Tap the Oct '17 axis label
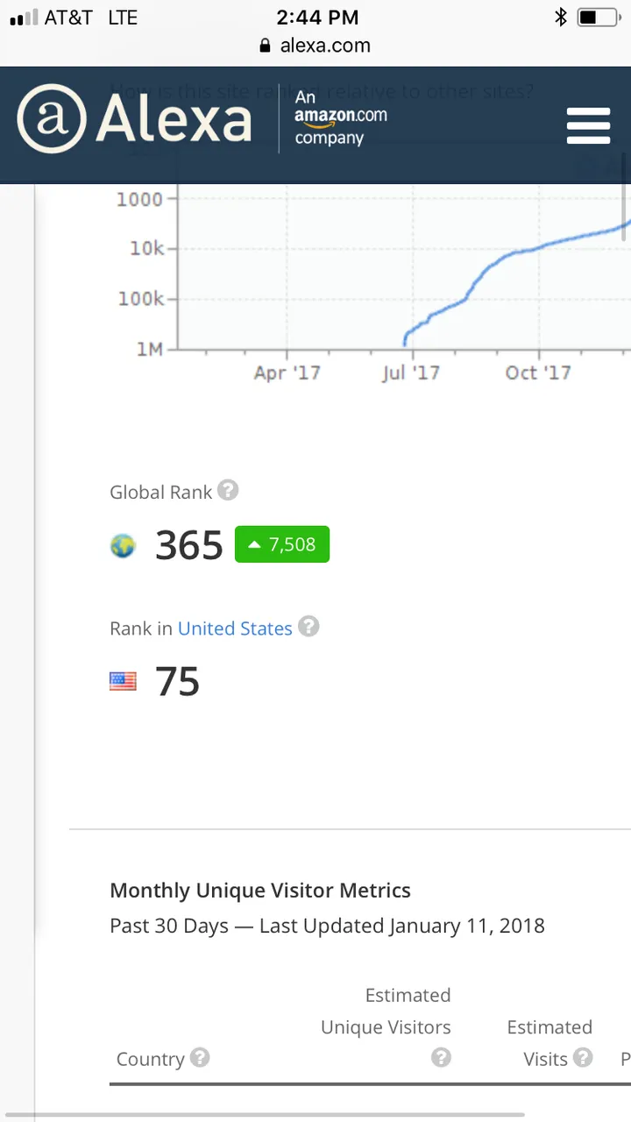The height and width of the screenshot is (1122, 631). [538, 373]
